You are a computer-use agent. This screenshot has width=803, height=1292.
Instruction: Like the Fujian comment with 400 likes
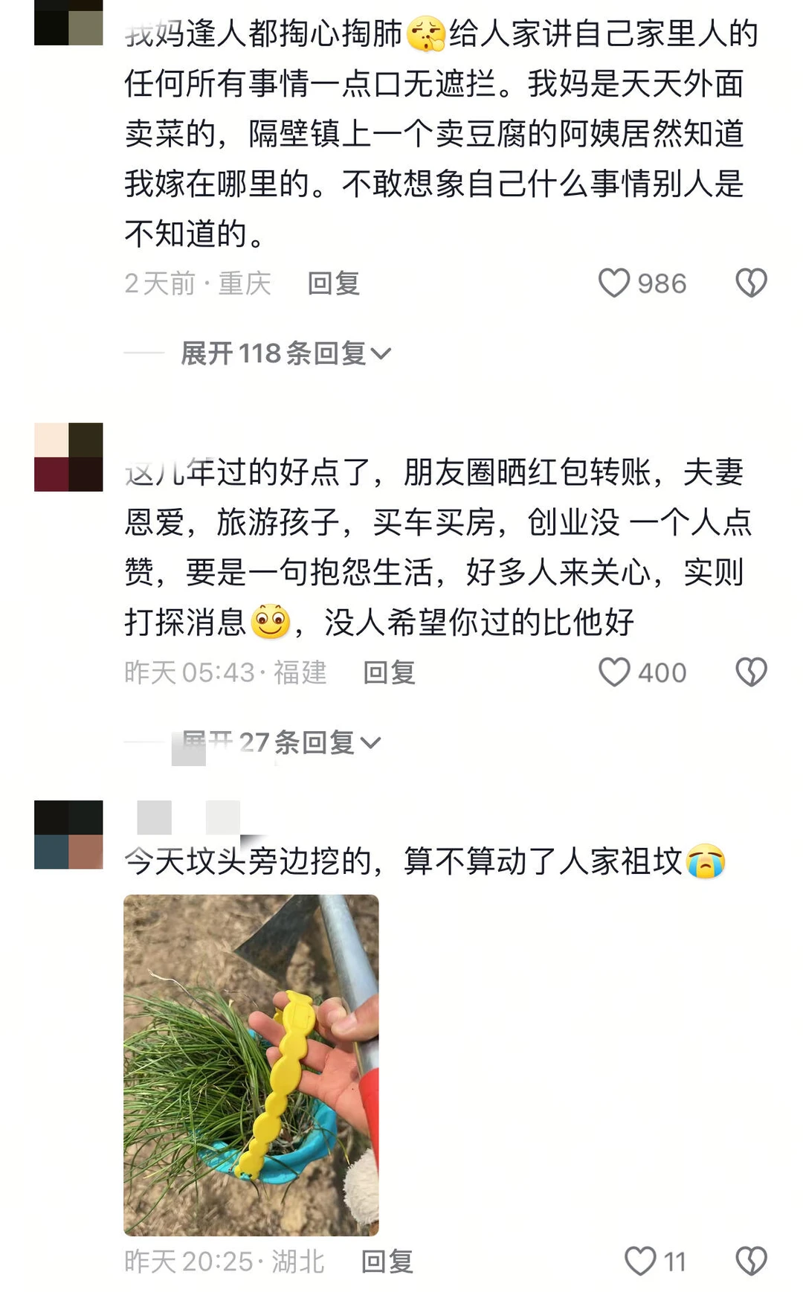pos(614,672)
